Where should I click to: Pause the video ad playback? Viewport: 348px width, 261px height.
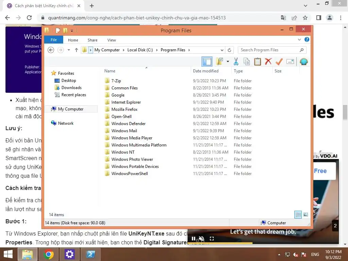pos(193,239)
